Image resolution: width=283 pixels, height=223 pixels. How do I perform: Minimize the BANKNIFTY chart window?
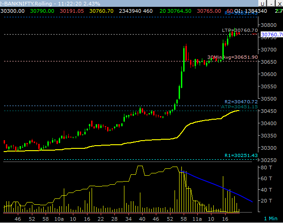[x=271, y=4]
